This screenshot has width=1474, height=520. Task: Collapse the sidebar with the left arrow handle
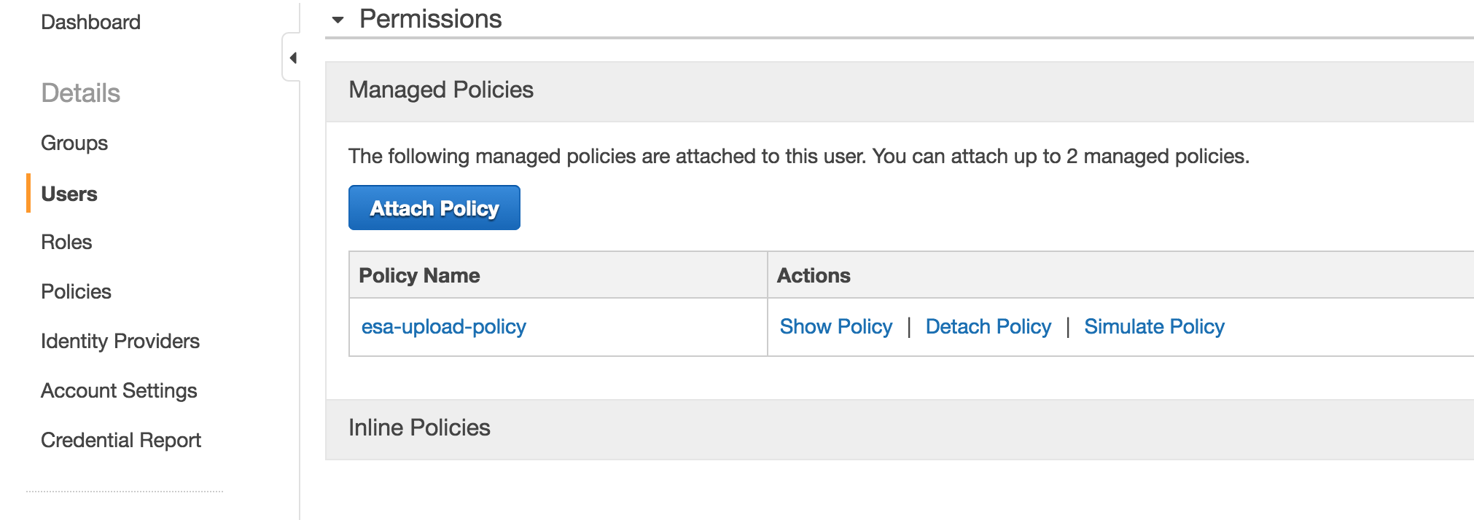[x=292, y=58]
